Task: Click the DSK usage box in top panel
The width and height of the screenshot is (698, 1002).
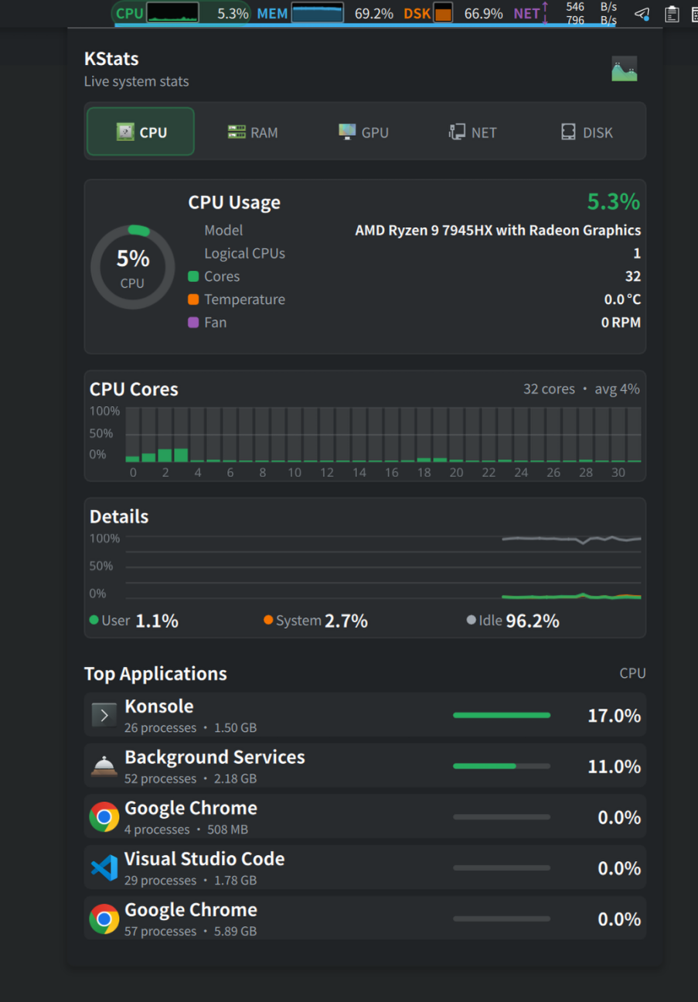Action: (x=443, y=12)
